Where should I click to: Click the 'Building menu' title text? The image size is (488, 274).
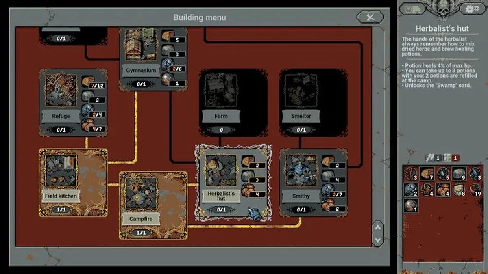pyautogui.click(x=200, y=17)
